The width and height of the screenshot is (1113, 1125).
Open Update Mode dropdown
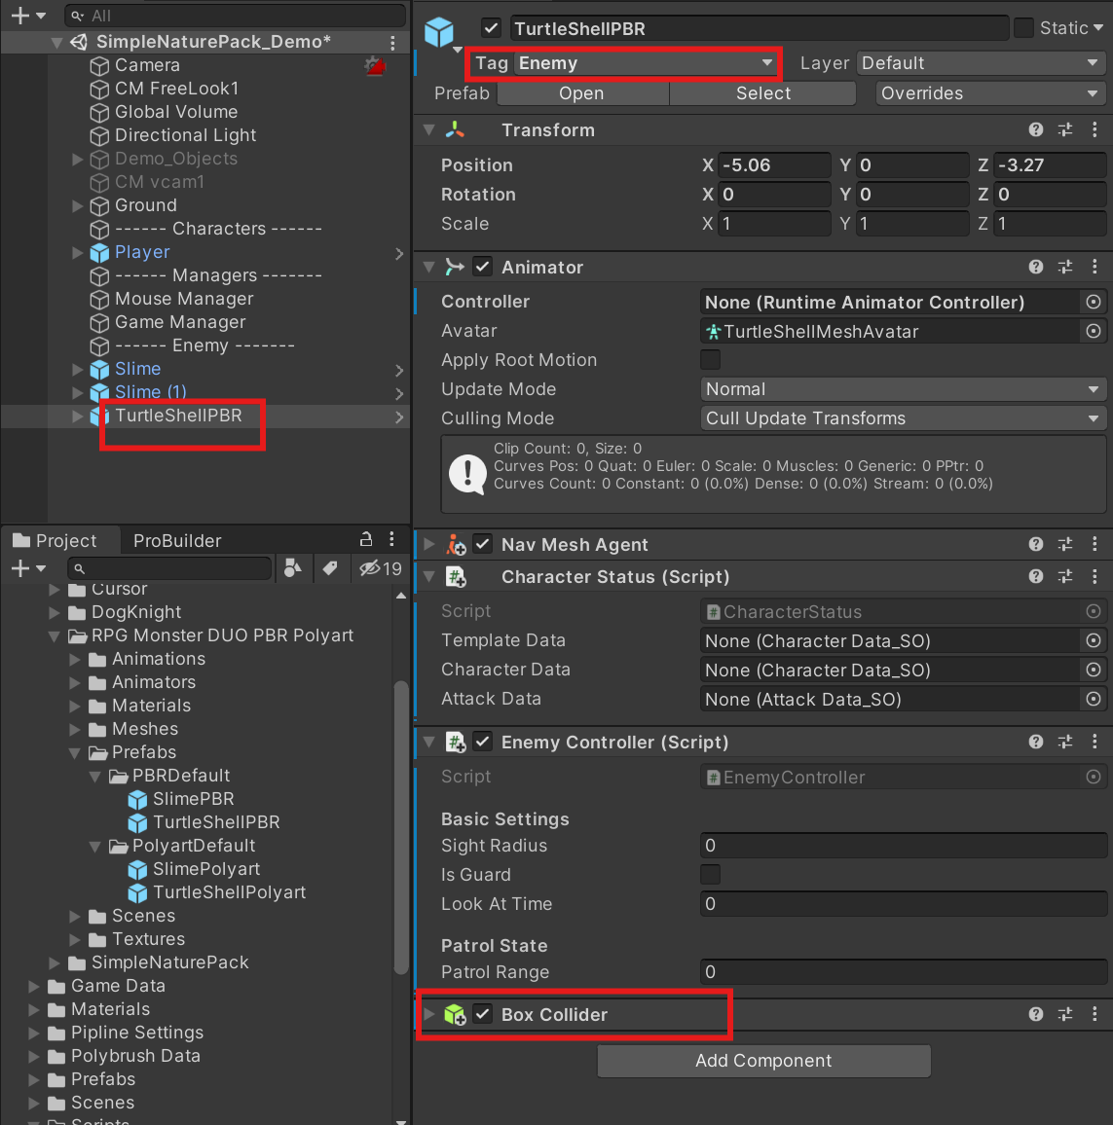coord(903,389)
